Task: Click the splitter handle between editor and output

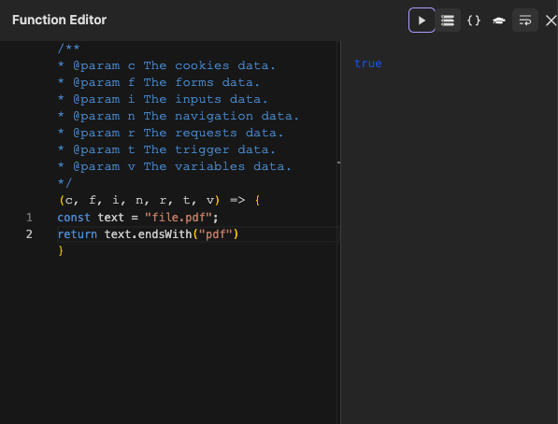Action: [x=338, y=163]
